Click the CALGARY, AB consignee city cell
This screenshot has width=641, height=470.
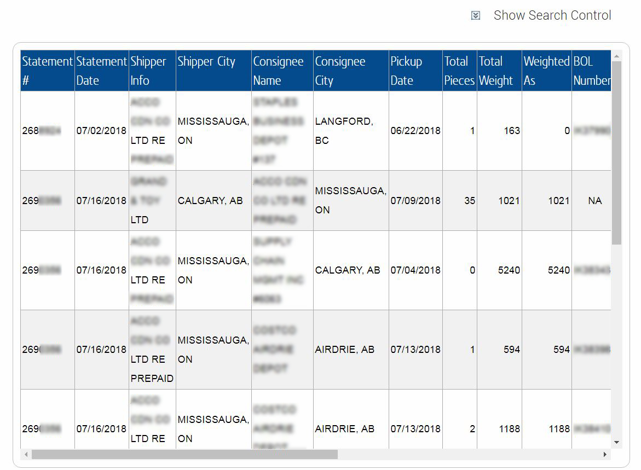point(351,270)
